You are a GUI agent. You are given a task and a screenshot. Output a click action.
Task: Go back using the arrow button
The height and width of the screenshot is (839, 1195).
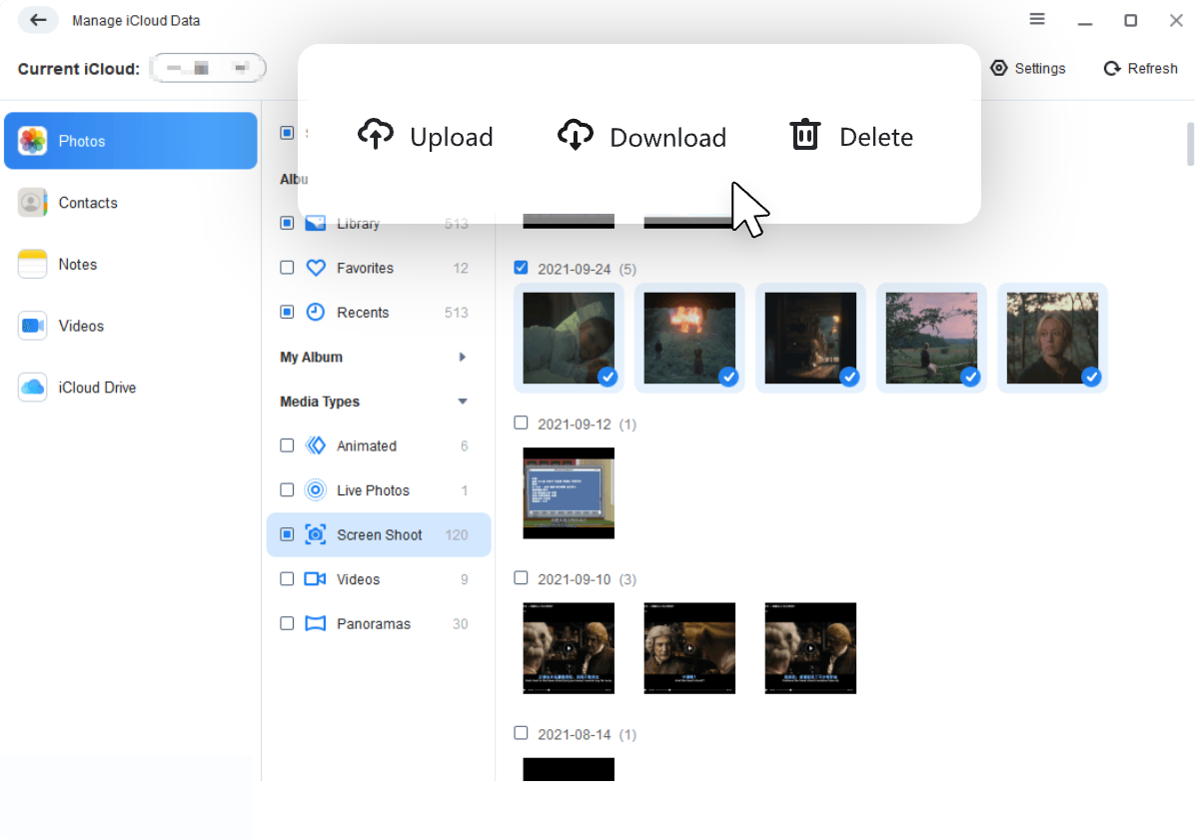38,20
